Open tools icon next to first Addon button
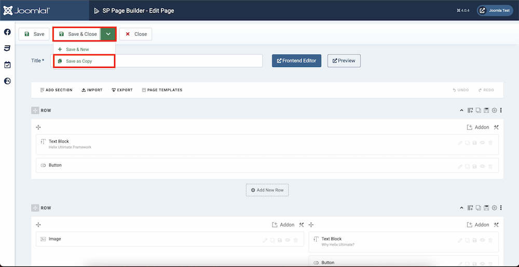 (x=496, y=127)
